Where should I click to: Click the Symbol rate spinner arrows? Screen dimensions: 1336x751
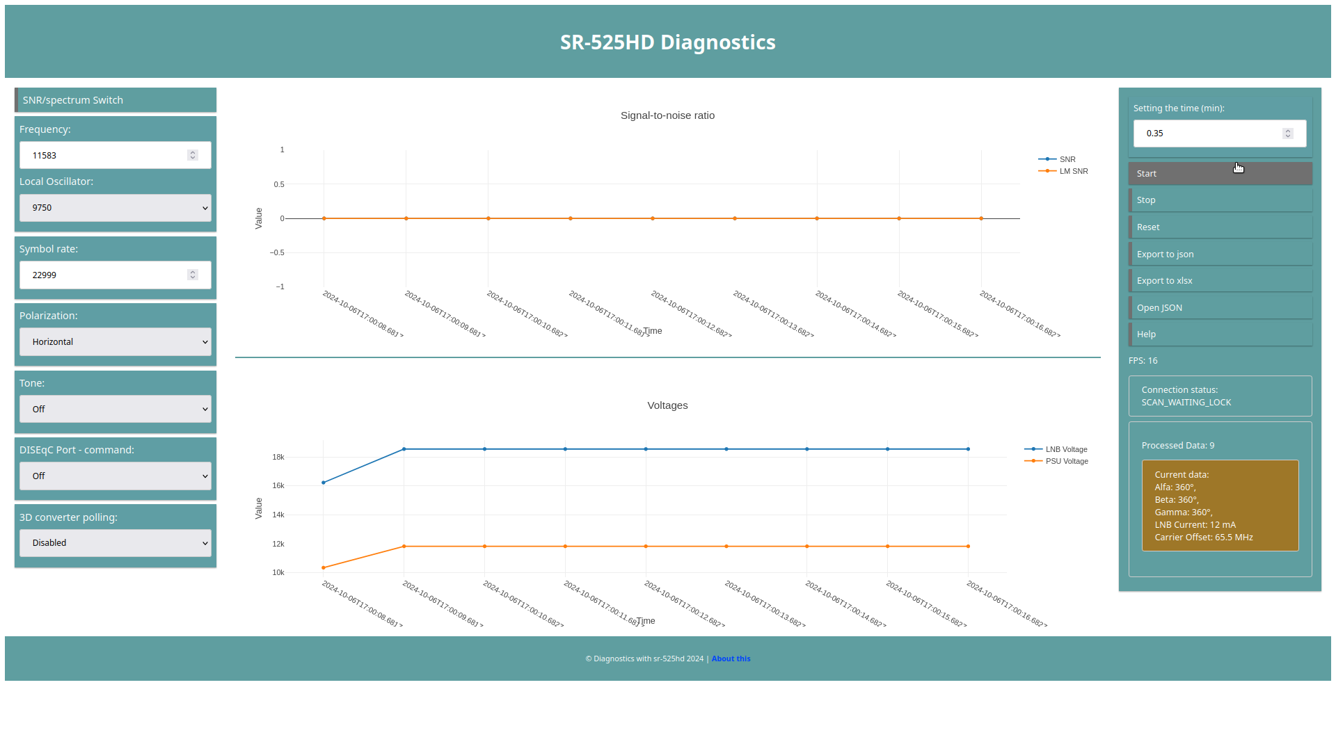tap(193, 275)
